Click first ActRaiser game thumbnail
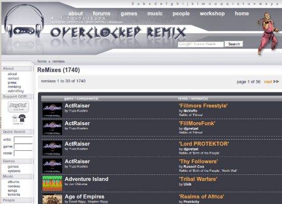Screen dimensions: 282x204 [x=52, y=110]
